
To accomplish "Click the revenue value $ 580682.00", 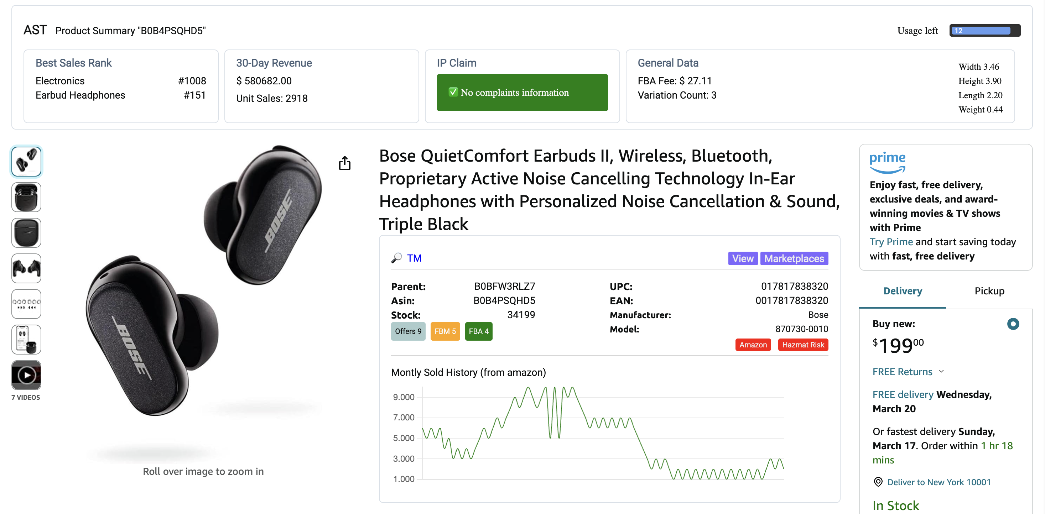I will (x=264, y=81).
